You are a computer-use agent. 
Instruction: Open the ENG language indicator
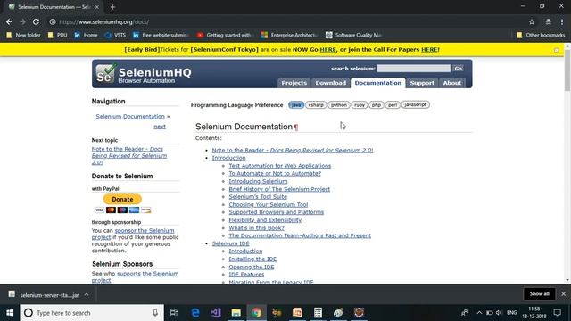coord(511,313)
